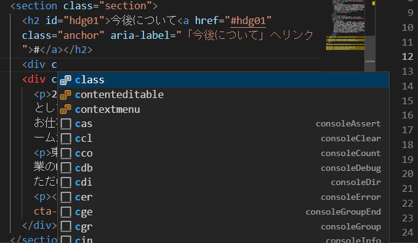Viewport: 418px width, 243px height.
Task: Choose the cge consoleGroupEnd suggestion
Action: pos(223,212)
